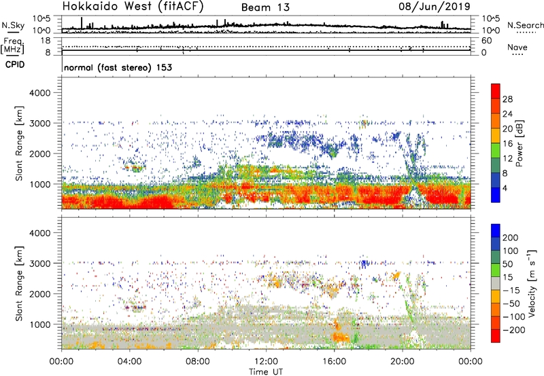Click the tall N.Sky spike near 01:00
This screenshot has width=544, height=376.
pos(82,23)
